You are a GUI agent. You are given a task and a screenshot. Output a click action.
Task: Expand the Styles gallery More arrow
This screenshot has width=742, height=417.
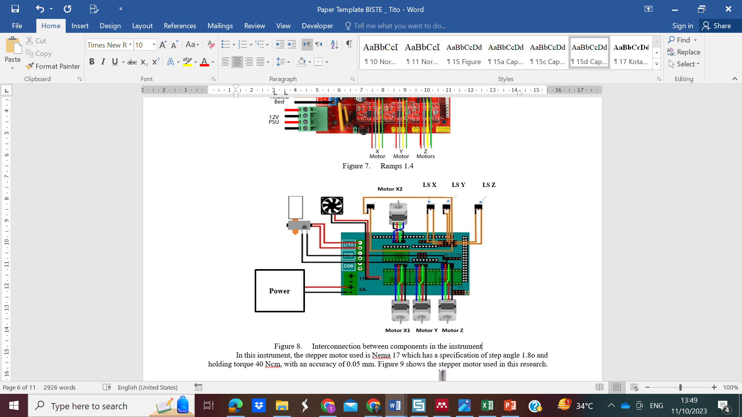[657, 64]
